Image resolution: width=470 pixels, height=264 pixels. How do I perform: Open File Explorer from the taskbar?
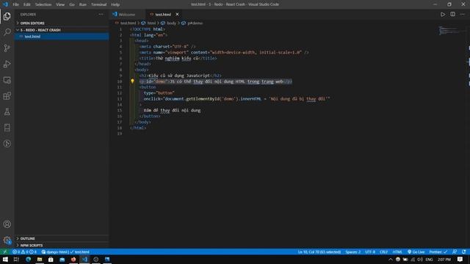(40, 259)
